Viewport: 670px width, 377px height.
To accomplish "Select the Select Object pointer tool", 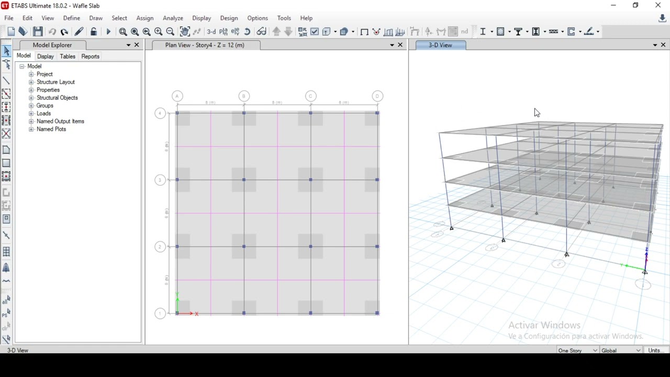I will click(6, 51).
